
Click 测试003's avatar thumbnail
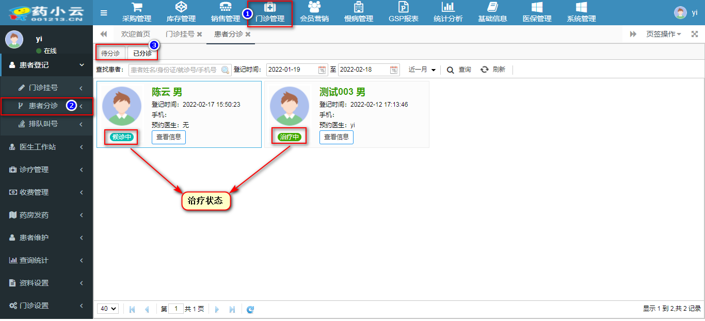pos(290,106)
